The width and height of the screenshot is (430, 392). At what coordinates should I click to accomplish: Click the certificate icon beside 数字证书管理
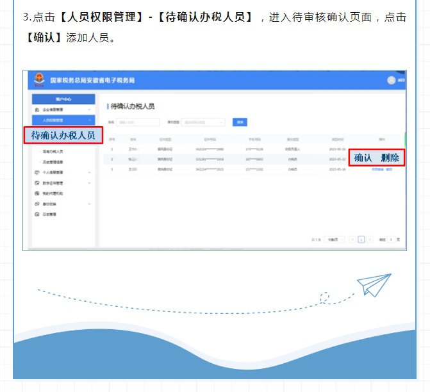[37, 183]
